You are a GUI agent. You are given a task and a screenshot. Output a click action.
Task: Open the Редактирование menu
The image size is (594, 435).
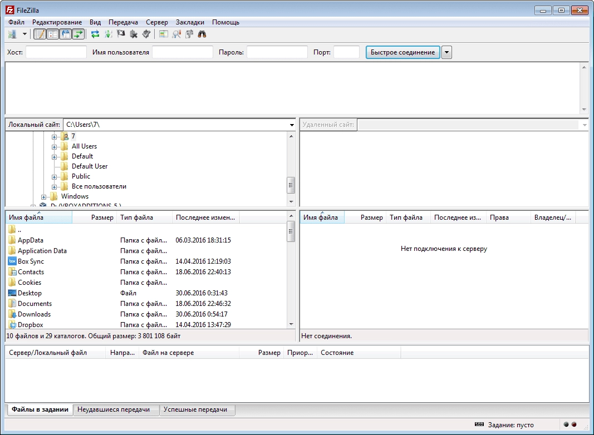57,22
